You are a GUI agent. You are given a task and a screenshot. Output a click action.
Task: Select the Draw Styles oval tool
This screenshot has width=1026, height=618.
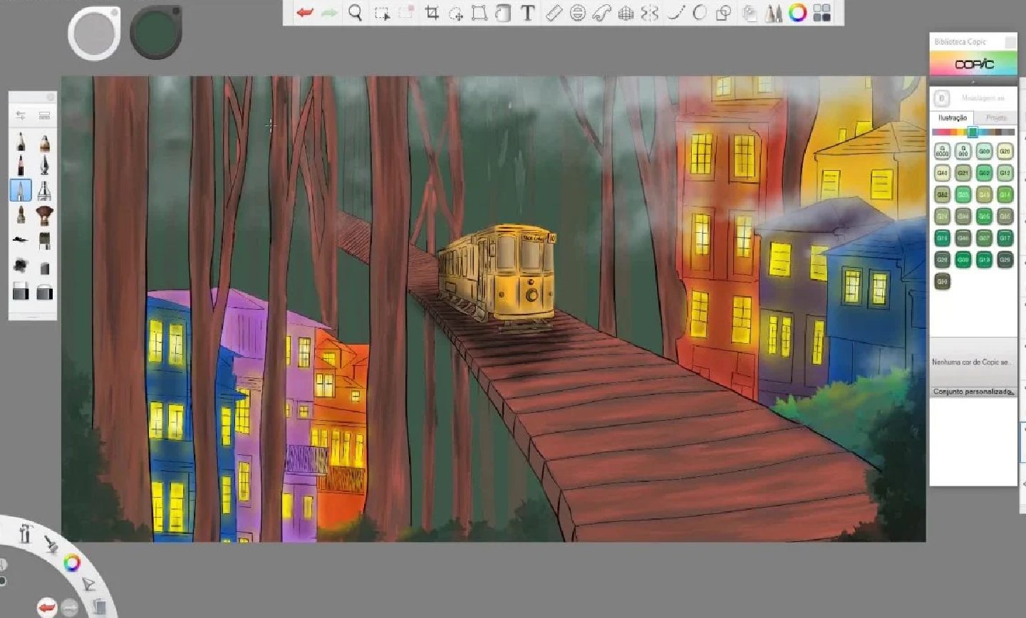pos(700,13)
